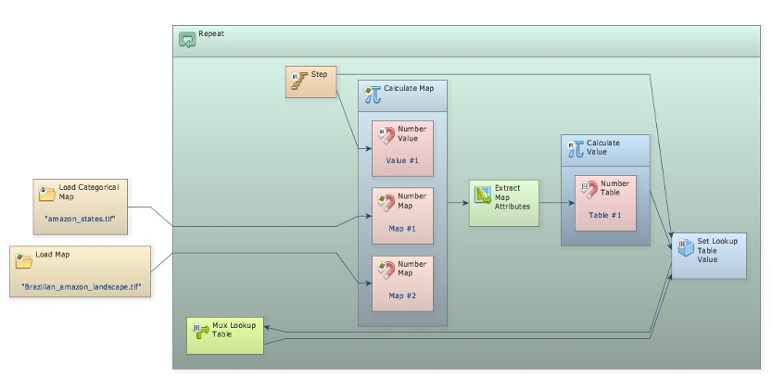
Task: Click the Calculate Map pi icon
Action: (373, 94)
